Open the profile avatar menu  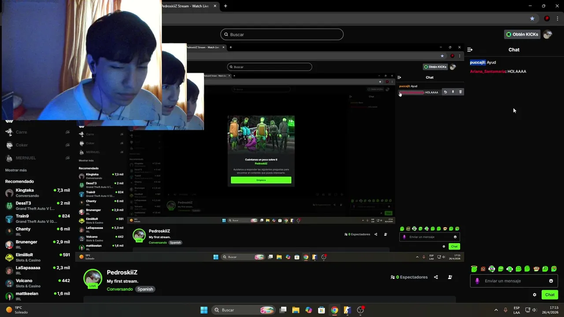click(x=547, y=34)
